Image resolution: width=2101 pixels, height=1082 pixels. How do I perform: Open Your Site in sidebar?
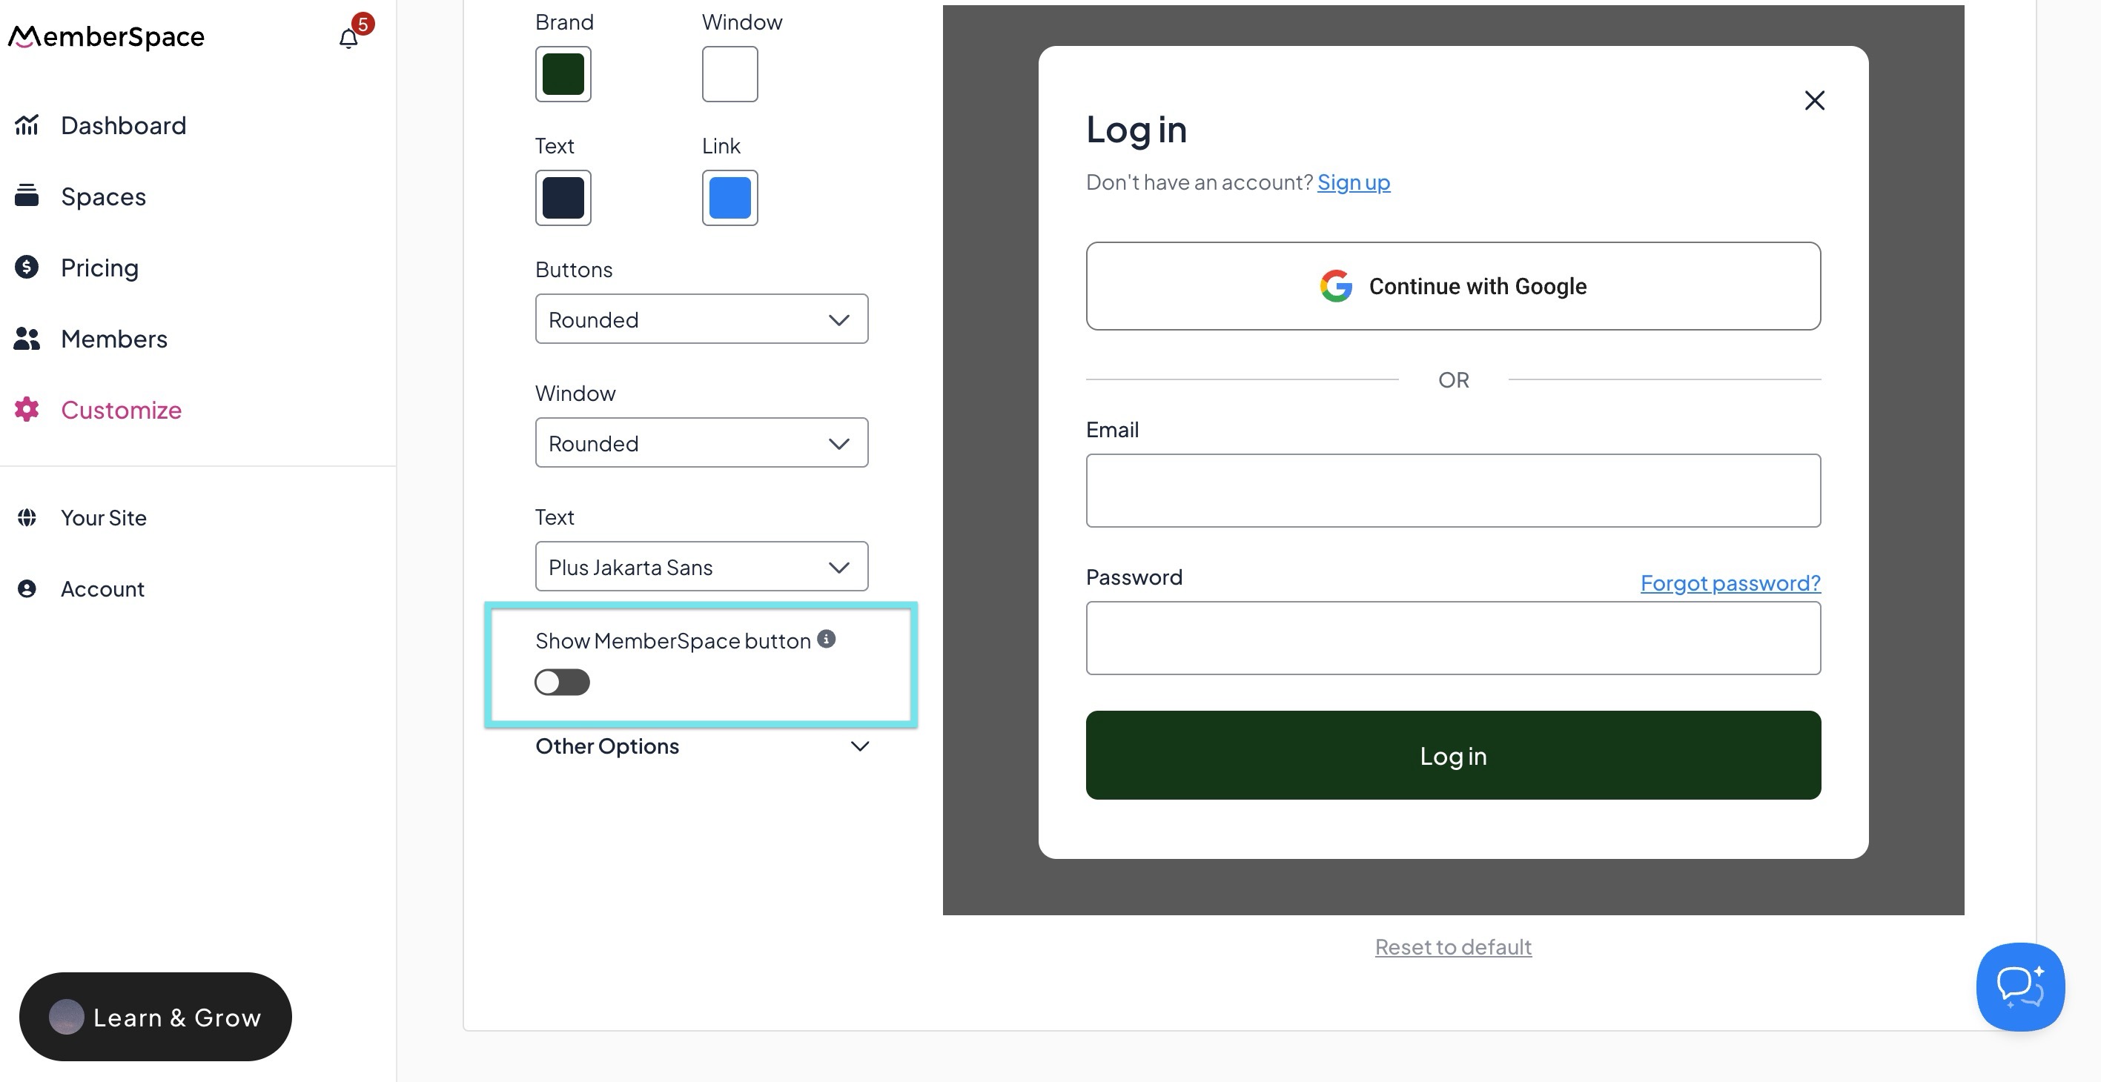pyautogui.click(x=104, y=518)
